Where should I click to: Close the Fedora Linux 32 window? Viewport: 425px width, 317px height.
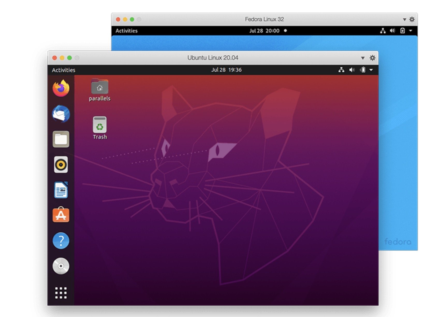pyautogui.click(x=118, y=19)
